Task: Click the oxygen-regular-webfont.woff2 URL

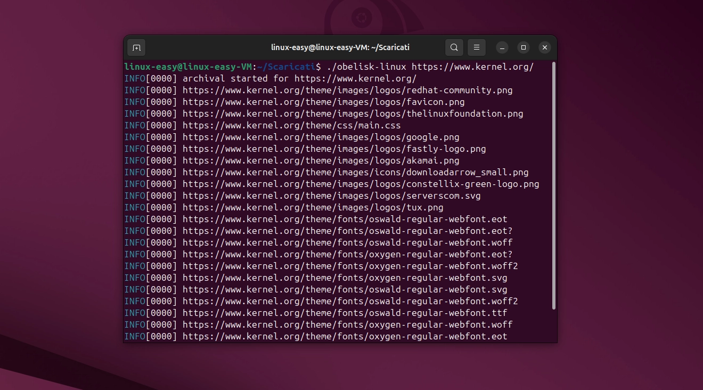Action: click(348, 266)
